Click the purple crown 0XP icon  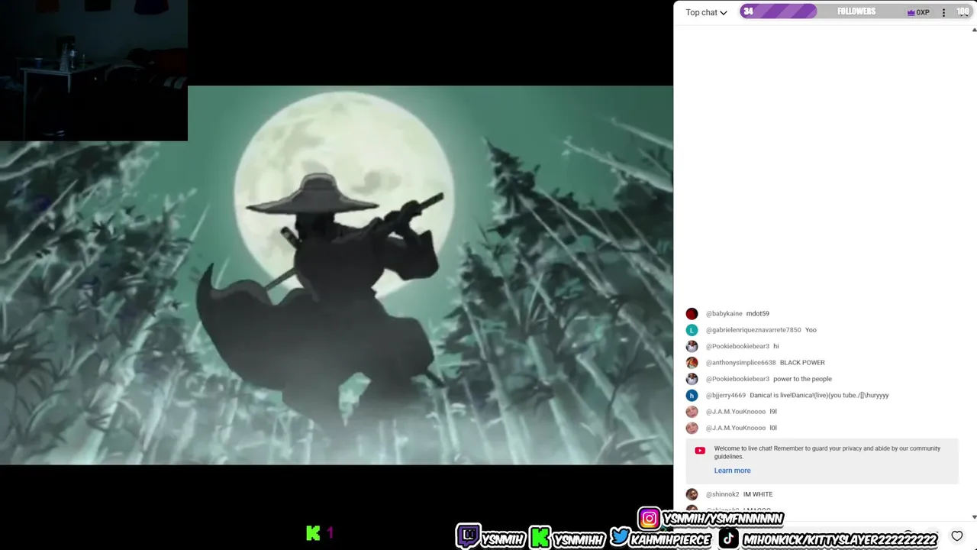(x=918, y=12)
